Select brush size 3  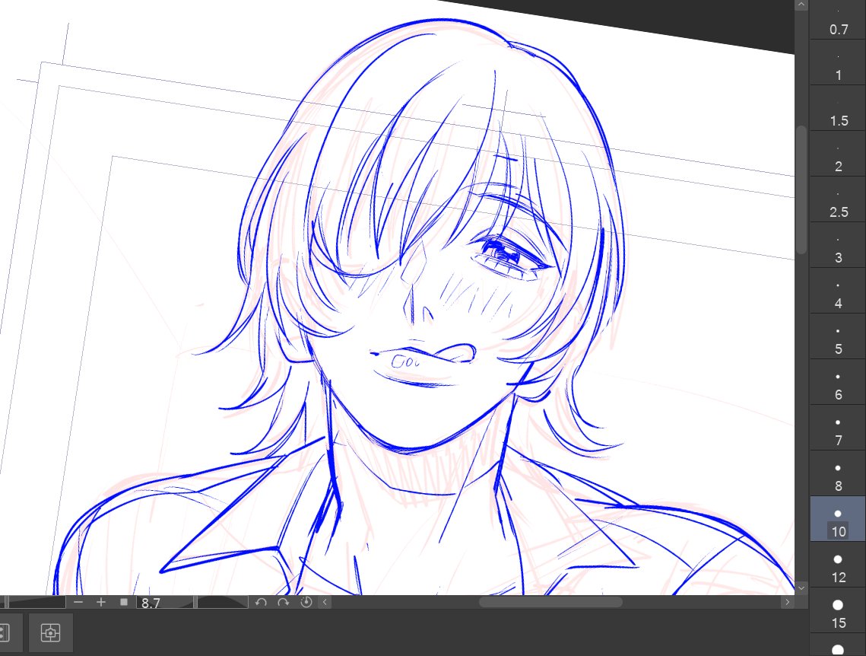tap(838, 245)
